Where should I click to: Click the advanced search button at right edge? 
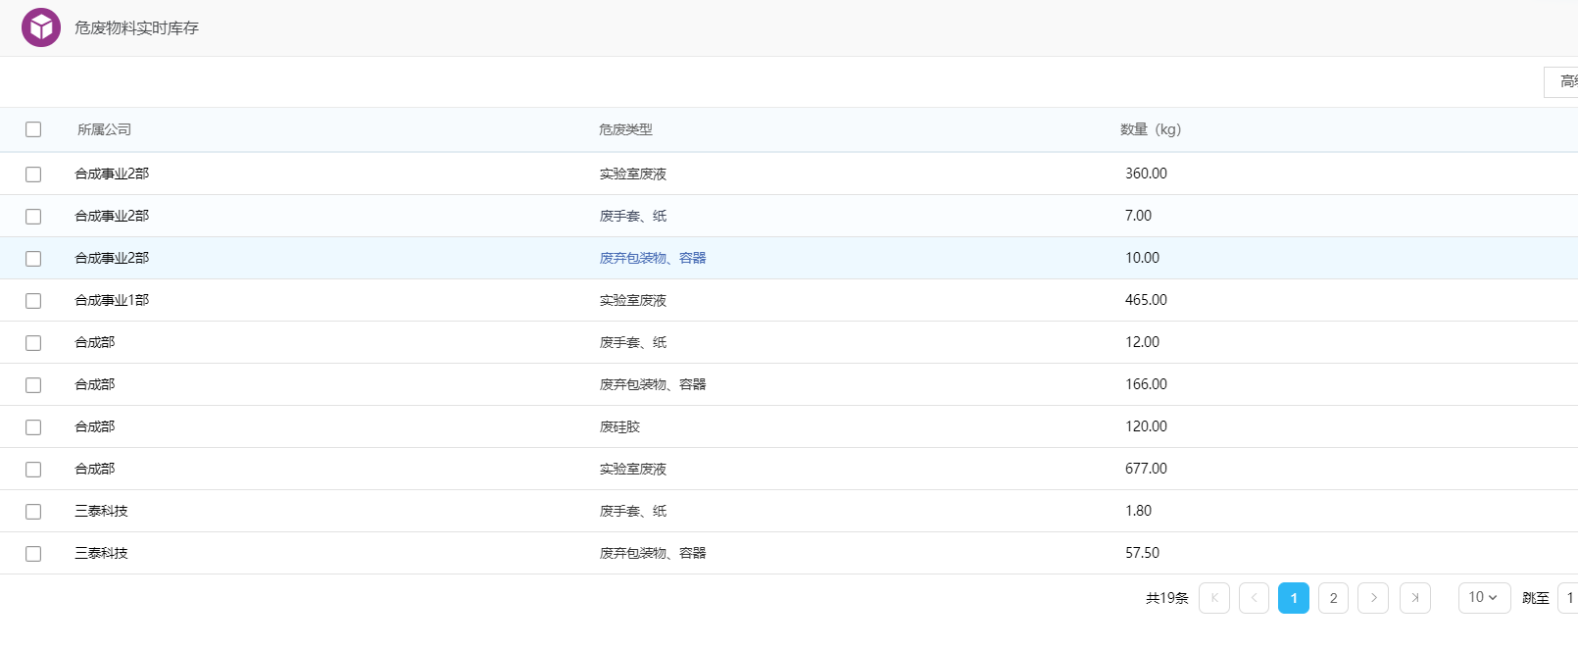1561,82
